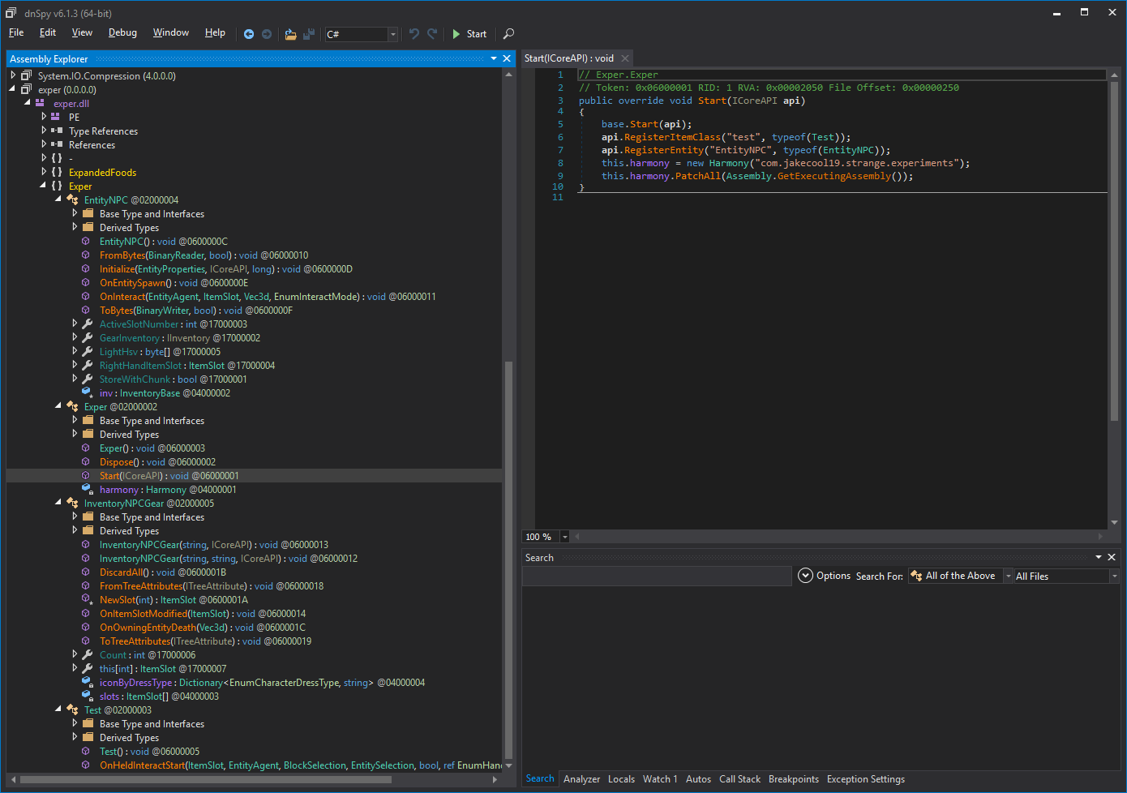This screenshot has height=793, width=1127.
Task: Expand the ExpandedFoods namespace node
Action: point(44,172)
